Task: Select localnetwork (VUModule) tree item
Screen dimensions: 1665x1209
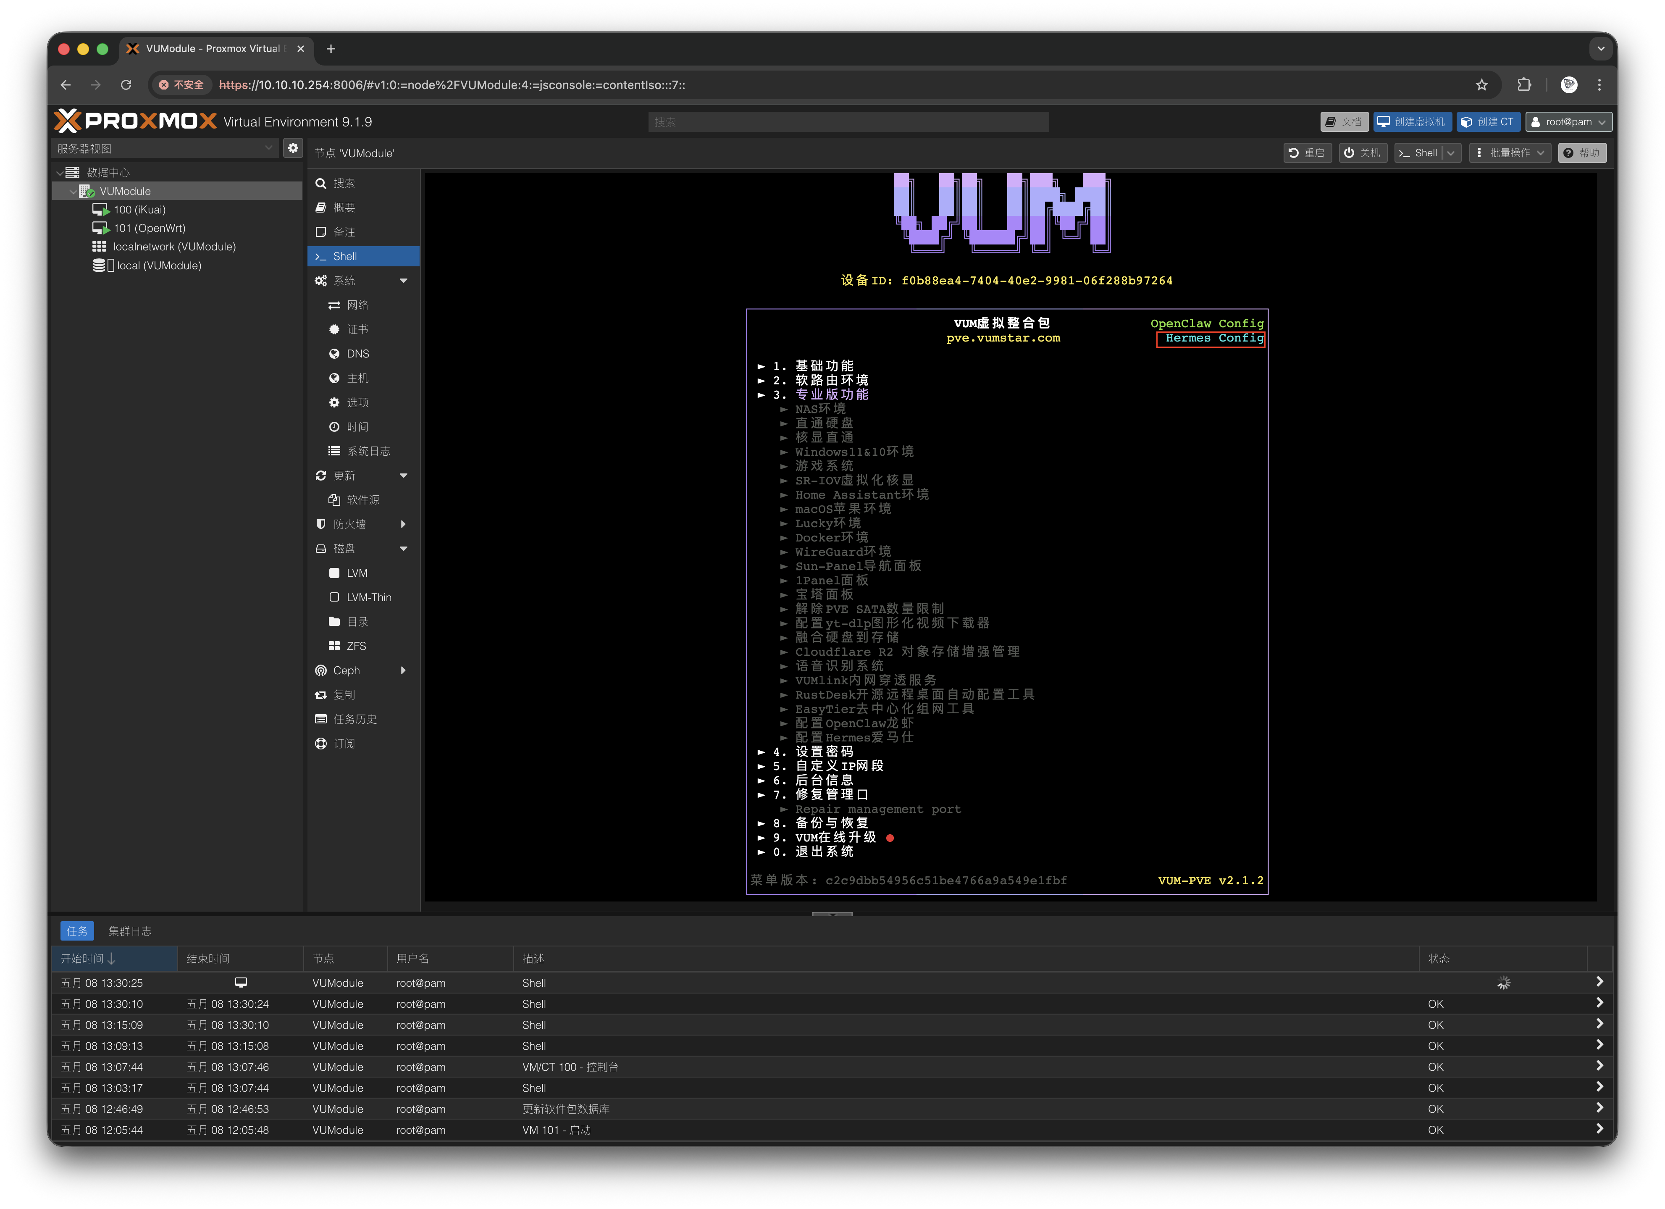Action: [174, 247]
